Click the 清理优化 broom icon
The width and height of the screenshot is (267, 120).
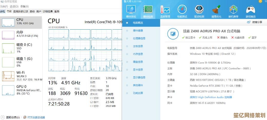click(x=216, y=10)
